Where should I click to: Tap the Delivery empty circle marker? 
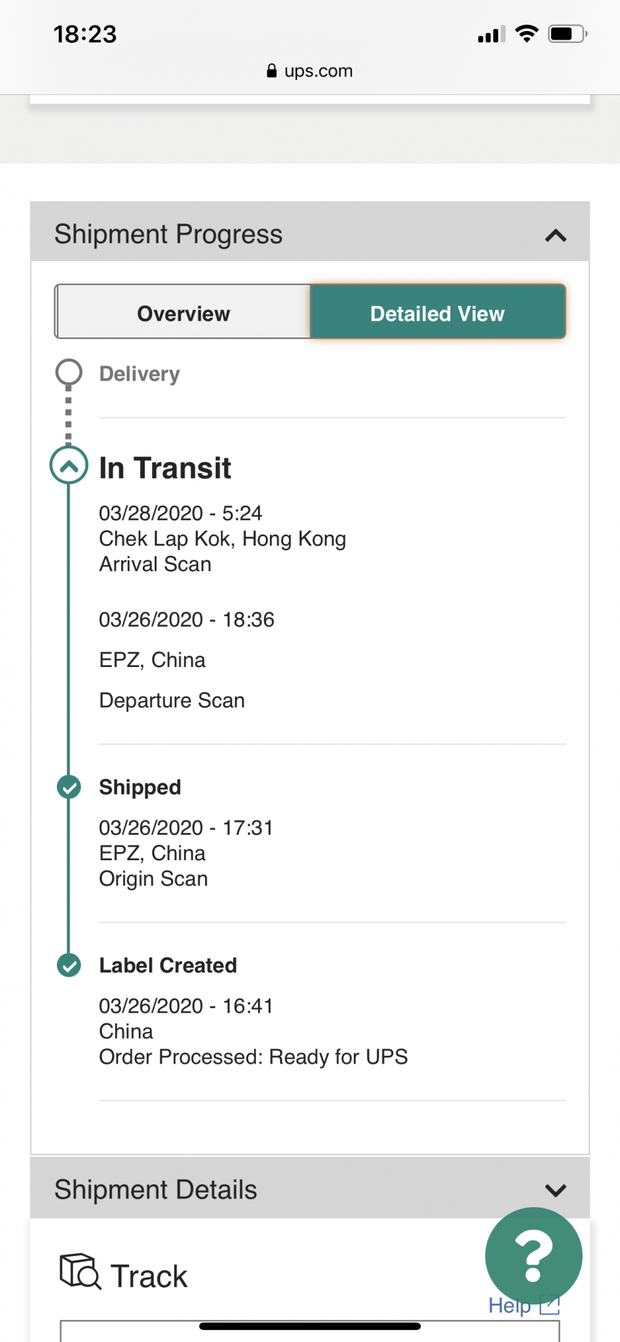(x=68, y=372)
